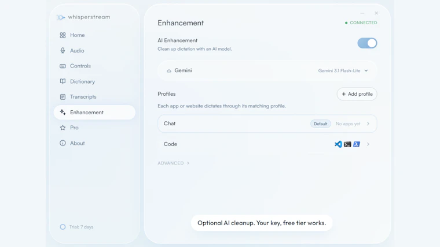Expand the Chat profile chevron

coord(368,124)
